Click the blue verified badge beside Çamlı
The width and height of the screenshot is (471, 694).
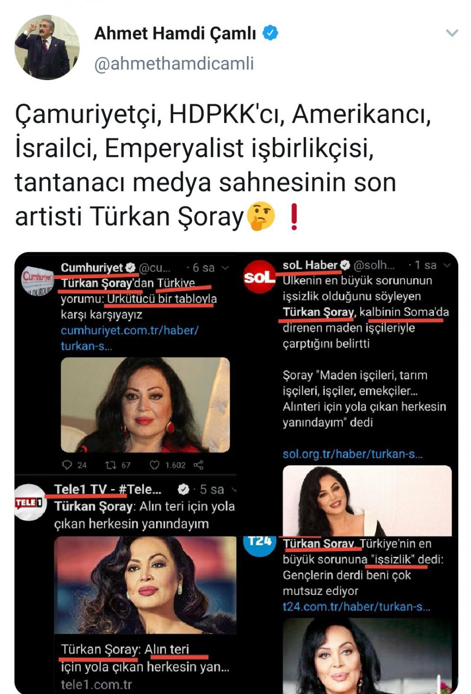click(270, 33)
